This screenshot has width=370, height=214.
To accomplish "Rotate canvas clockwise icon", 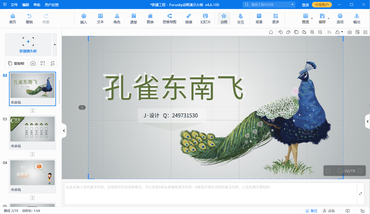I will tap(288, 32).
